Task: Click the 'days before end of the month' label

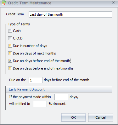Action: 66,80
